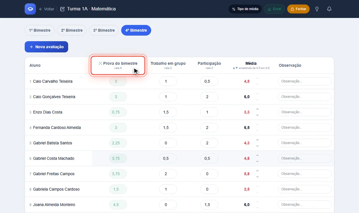Round up Gabriel Freitas Campos's média
The width and height of the screenshot is (359, 213).
(x=258, y=171)
